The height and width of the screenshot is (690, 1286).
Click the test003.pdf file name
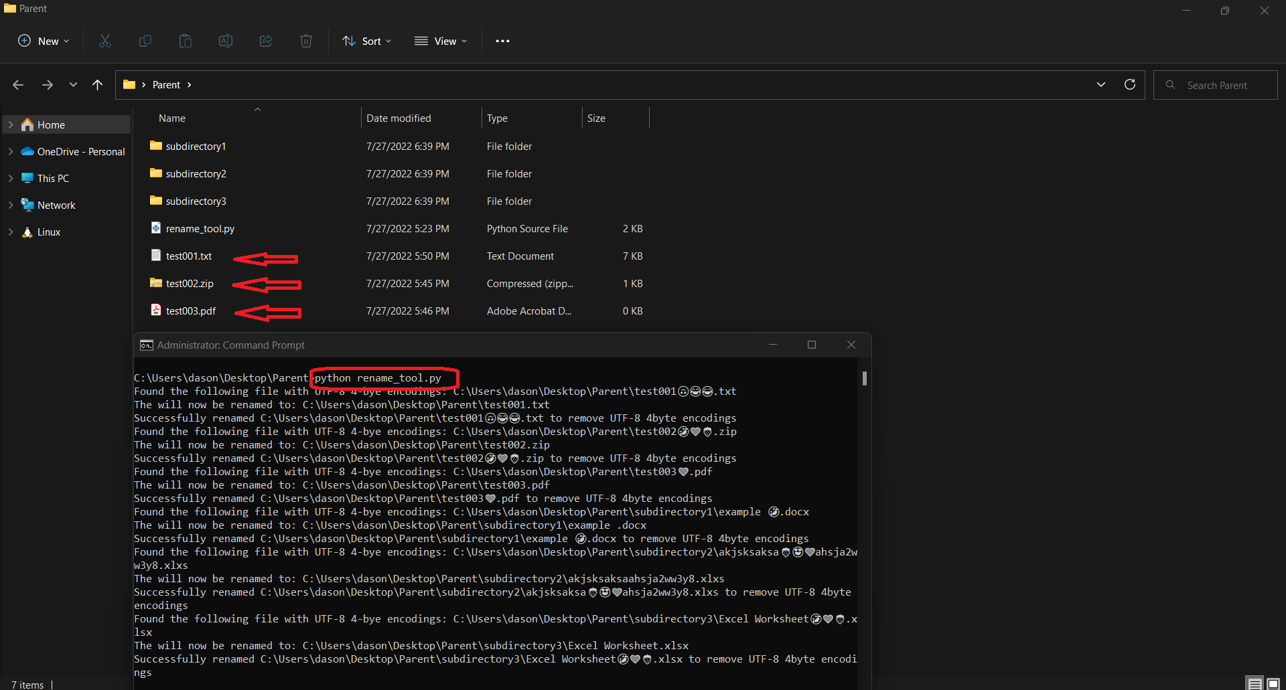click(x=191, y=311)
